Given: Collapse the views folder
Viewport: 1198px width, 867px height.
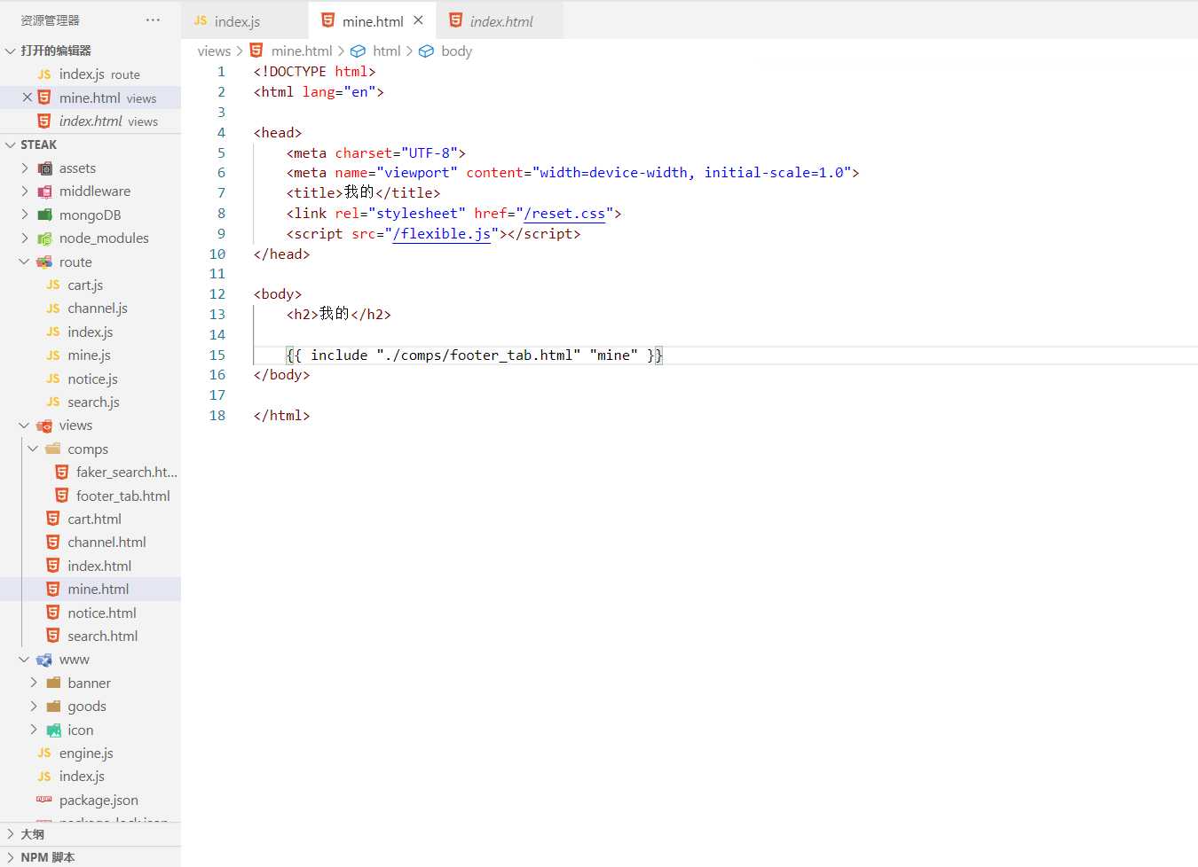Looking at the screenshot, I should pos(25,426).
